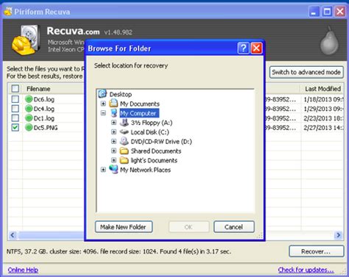349x277 pixels.
Task: Expand the light's Documents node
Action: pos(113,160)
